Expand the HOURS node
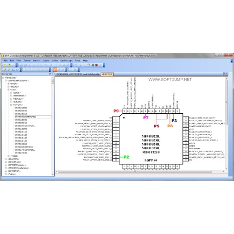Image resolution: width=234 pixels, height=234 pixels. (8, 87)
